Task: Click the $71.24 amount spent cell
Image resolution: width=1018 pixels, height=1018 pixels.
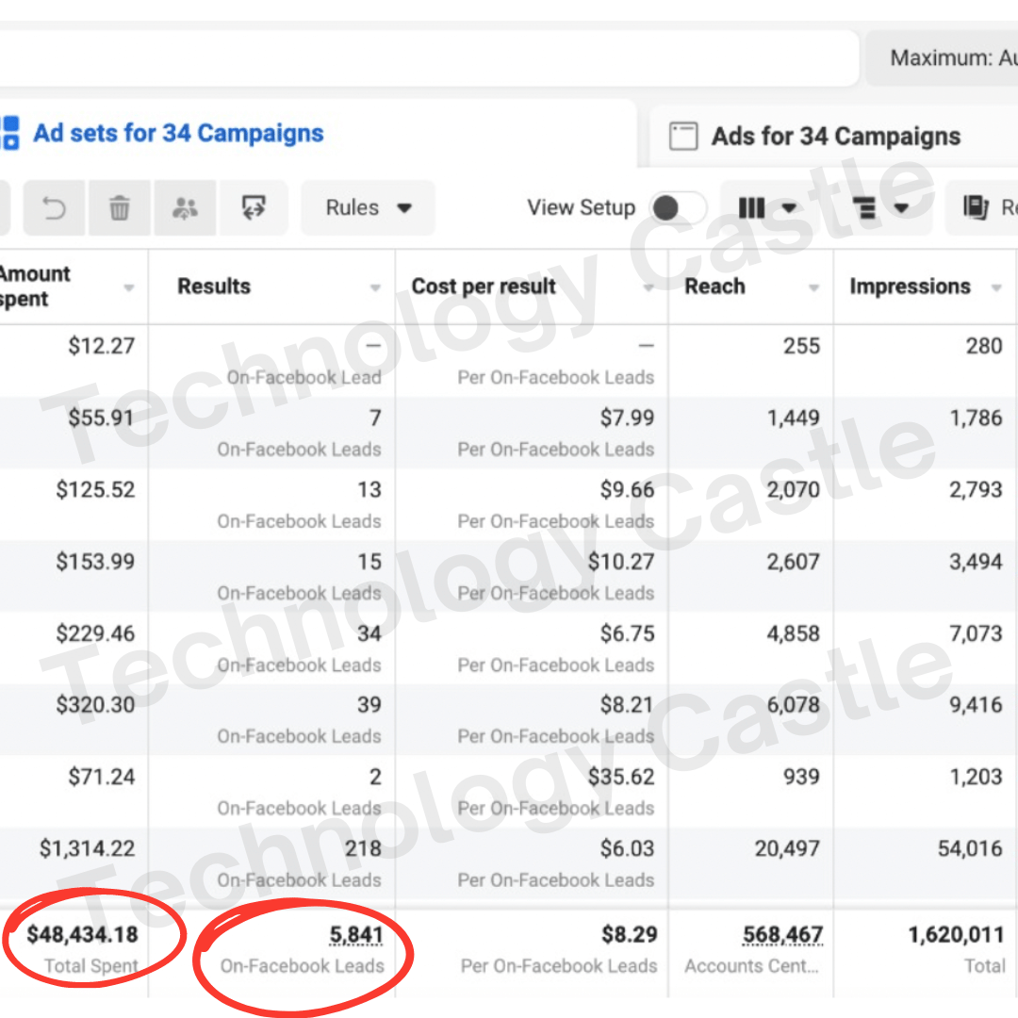Action: coord(102,777)
